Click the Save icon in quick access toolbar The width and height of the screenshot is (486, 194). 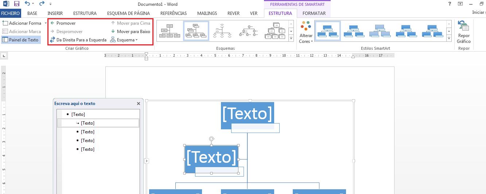17,4
